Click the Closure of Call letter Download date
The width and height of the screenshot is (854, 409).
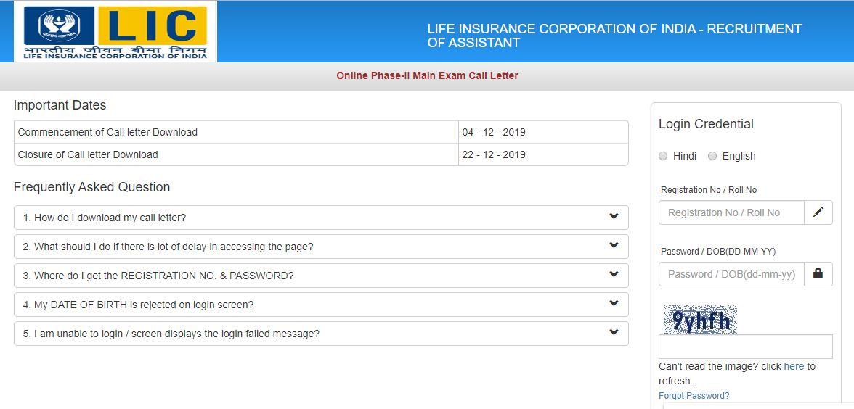point(494,154)
